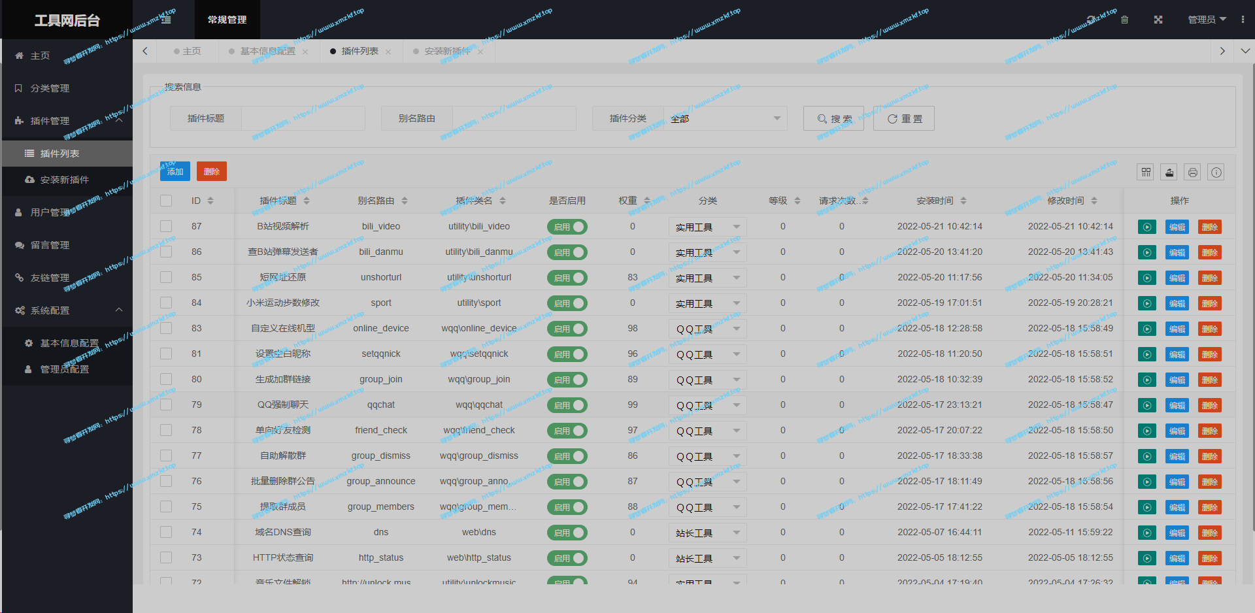
Task: Click the red 删除 batch button
Action: pyautogui.click(x=212, y=171)
